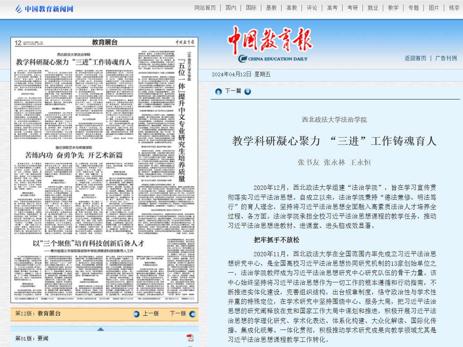Click the 返回首页 link
Image resolution: width=463 pixels, height=347 pixels.
(x=415, y=58)
